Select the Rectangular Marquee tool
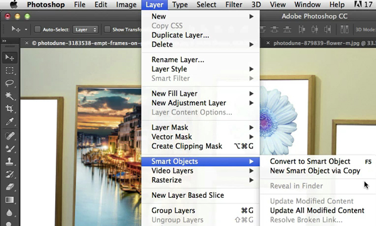This screenshot has height=226, width=376. tap(9, 70)
